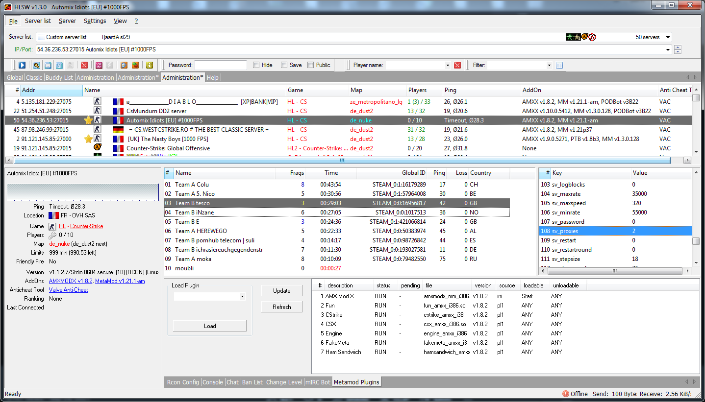This screenshot has width=705, height=402.
Task: Click German flag on CS.WESTCSTRIKE.RO row
Action: pos(118,130)
